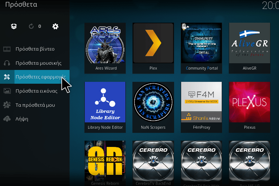Select Πρόσθετα βίντεο menu item
279x186 pixels.
35,49
